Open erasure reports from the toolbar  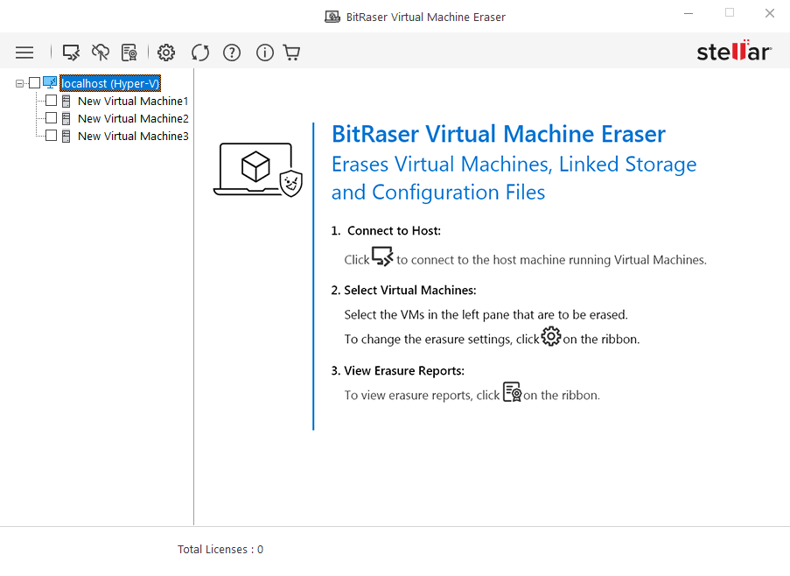click(129, 53)
